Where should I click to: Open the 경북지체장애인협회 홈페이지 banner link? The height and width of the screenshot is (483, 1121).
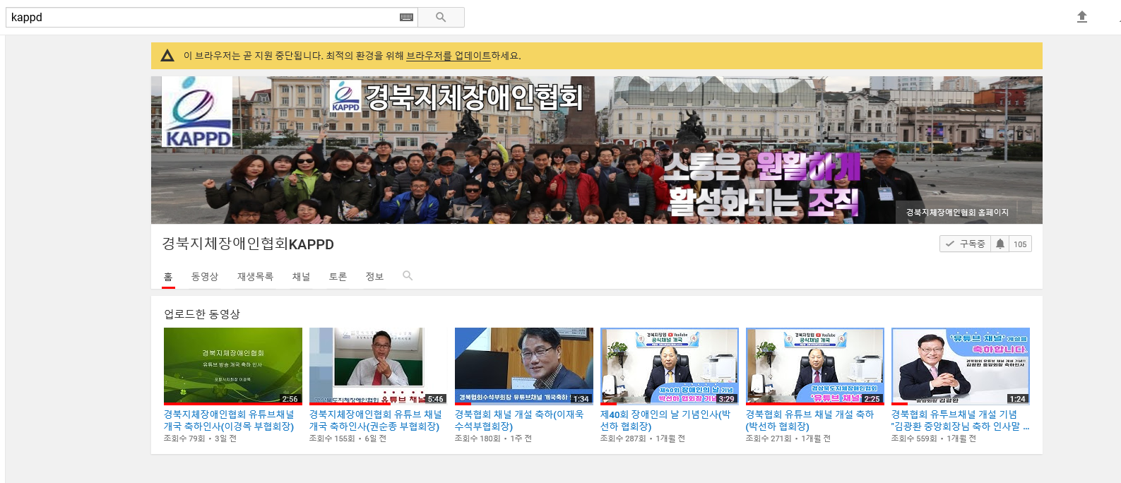pos(957,212)
